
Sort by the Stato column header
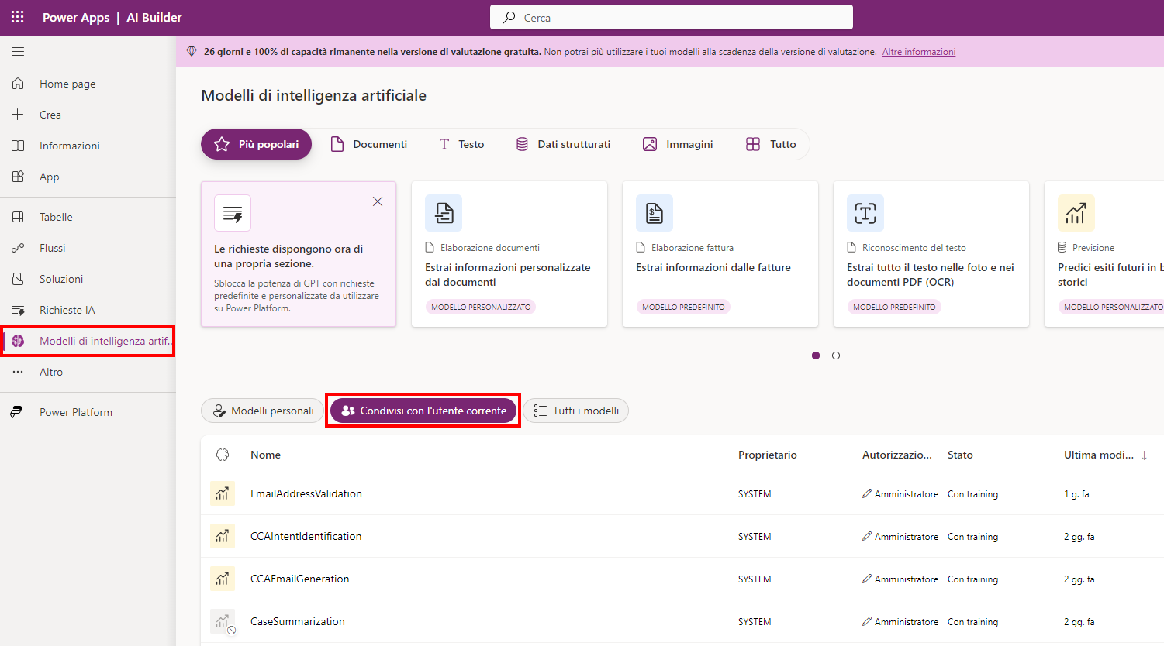click(960, 455)
